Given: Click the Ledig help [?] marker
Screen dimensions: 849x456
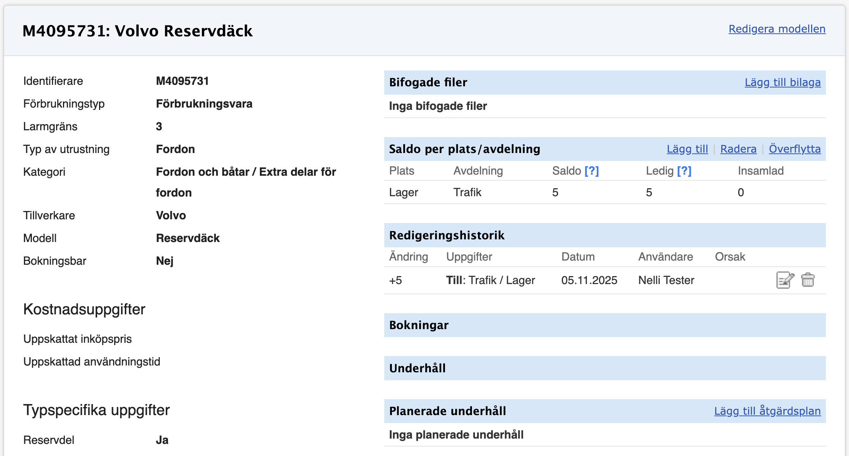Looking at the screenshot, I should tap(684, 171).
